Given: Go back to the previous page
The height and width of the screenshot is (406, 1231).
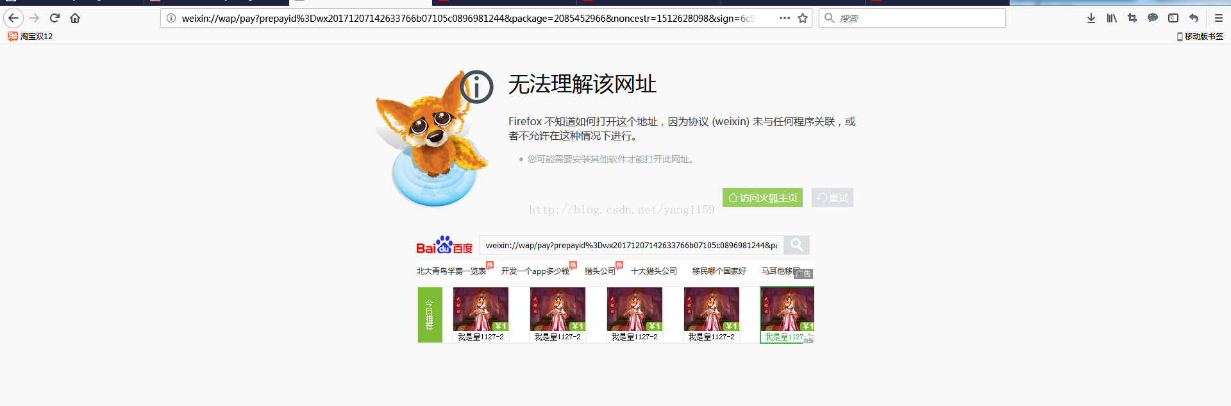Looking at the screenshot, I should pos(13,18).
